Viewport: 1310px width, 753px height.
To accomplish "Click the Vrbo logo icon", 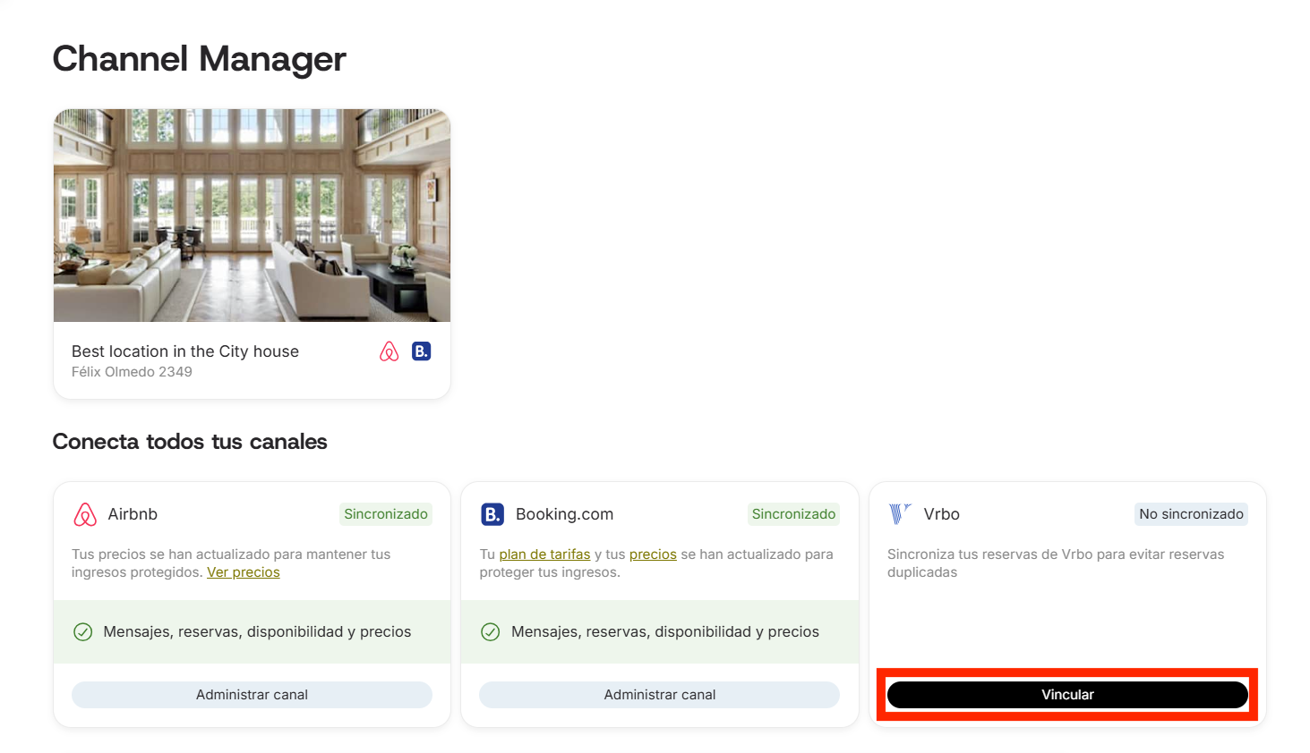I will pyautogui.click(x=899, y=513).
